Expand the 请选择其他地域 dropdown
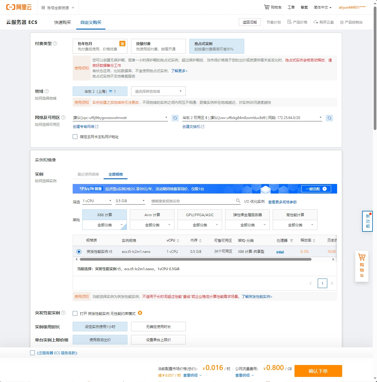This screenshot has height=382, width=377. 158,91
